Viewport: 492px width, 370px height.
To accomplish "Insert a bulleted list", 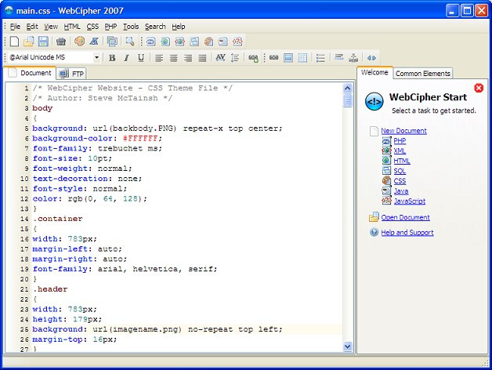I will [x=320, y=58].
